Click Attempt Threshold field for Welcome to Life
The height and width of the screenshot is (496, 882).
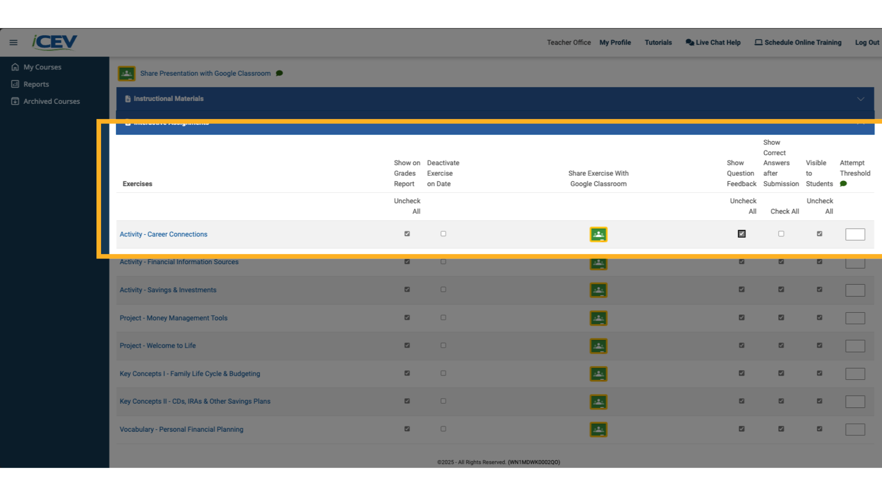point(855,346)
